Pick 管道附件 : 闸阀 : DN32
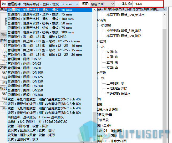The image size is (172, 143). 50,59
